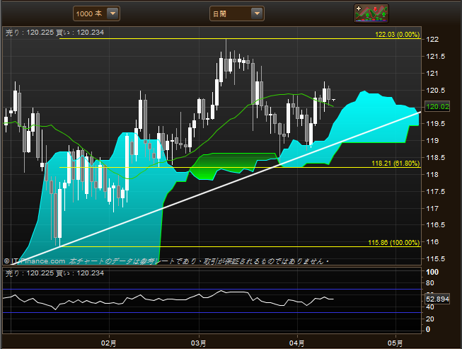Click the 80 level on RSI axis
Screen dimensions: 462x349
pos(430,283)
